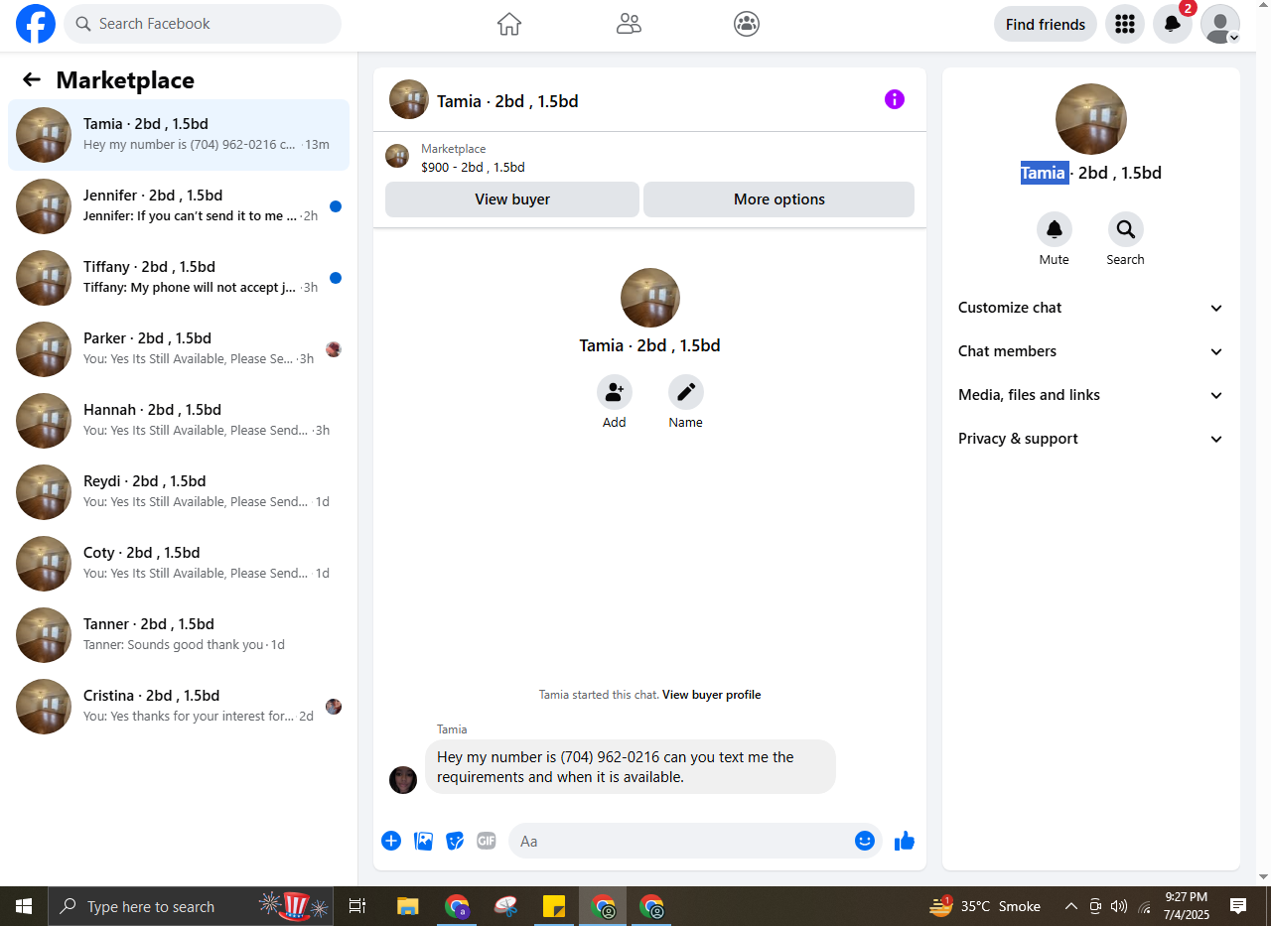Click the large listing photo in right panel
The height and width of the screenshot is (926, 1271).
(x=1091, y=119)
